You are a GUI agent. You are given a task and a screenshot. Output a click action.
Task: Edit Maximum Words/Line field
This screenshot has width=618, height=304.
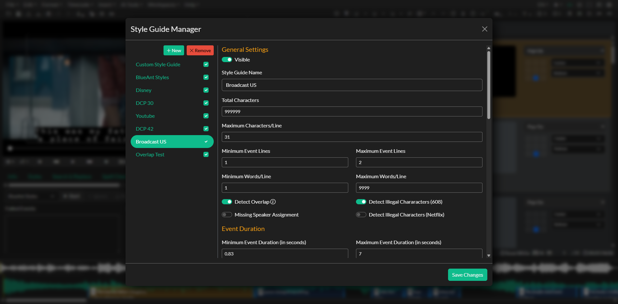[x=419, y=188]
